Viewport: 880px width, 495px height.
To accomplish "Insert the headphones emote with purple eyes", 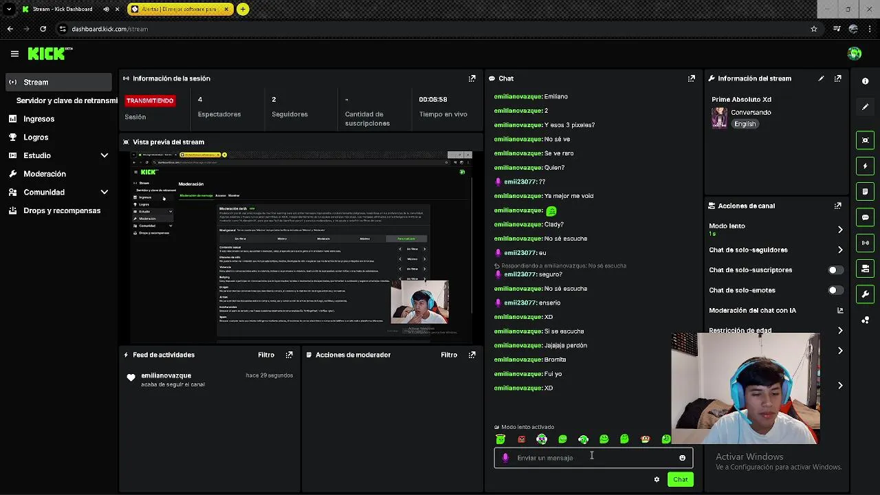I will coord(542,439).
